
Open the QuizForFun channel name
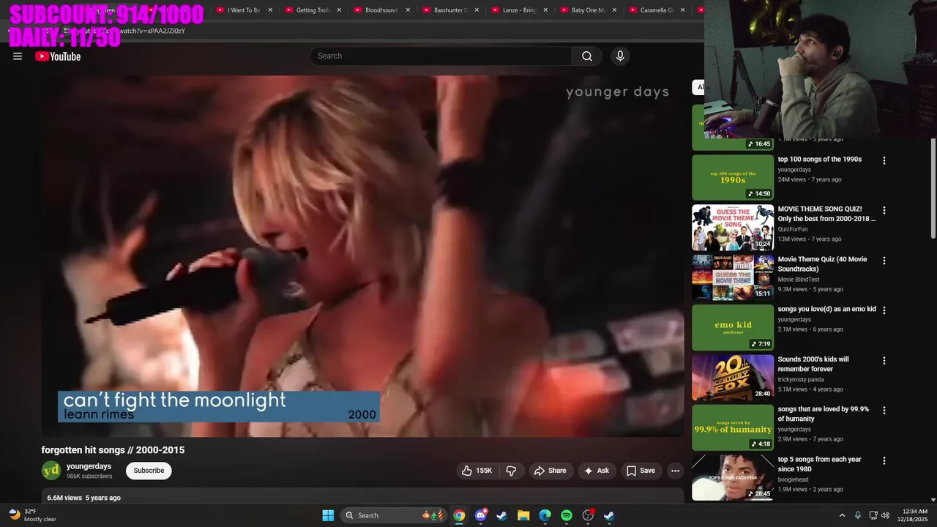(793, 229)
